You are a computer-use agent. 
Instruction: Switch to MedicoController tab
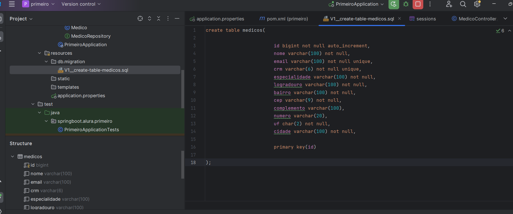(x=474, y=19)
